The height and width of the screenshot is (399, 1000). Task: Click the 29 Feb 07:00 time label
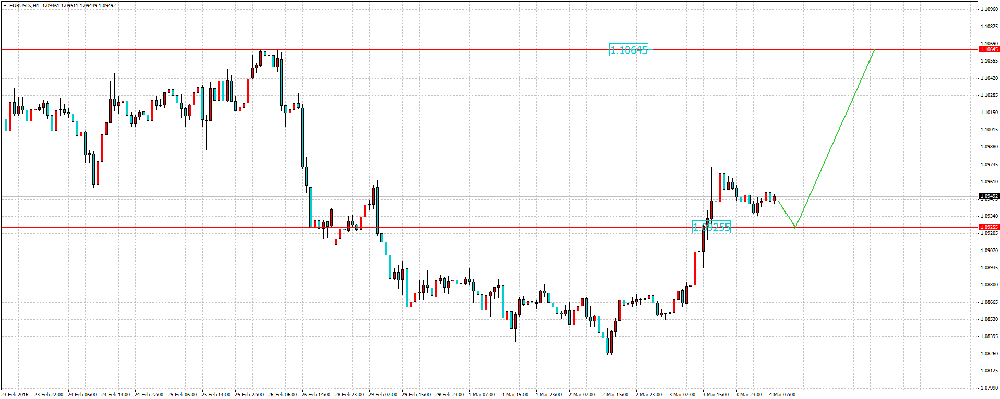pos(383,395)
